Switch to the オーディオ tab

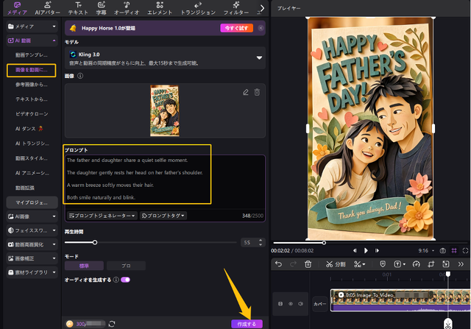click(127, 8)
